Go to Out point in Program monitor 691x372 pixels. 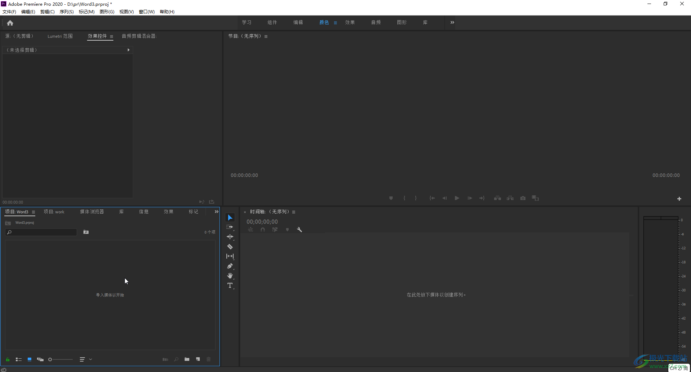pyautogui.click(x=482, y=198)
